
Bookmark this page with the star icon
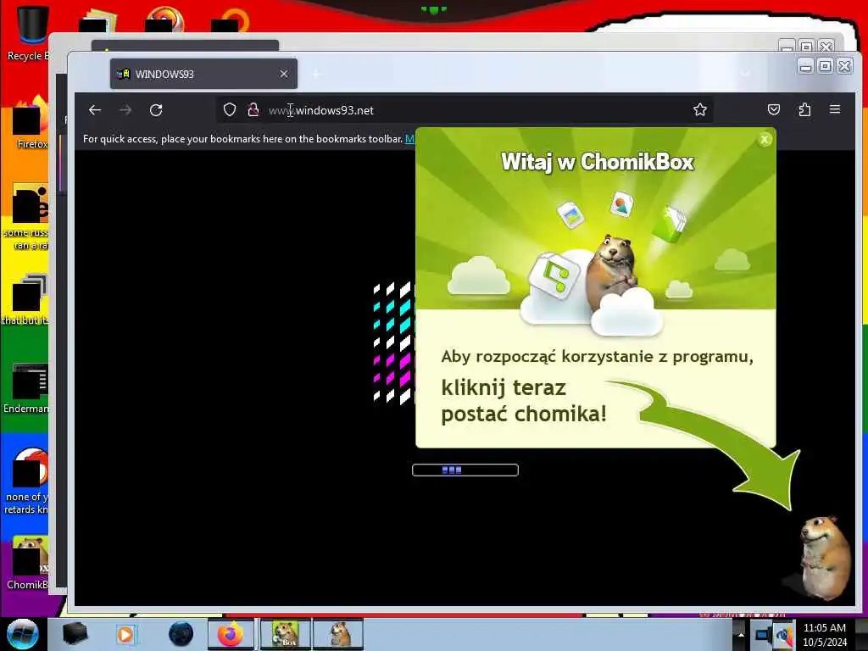(699, 109)
